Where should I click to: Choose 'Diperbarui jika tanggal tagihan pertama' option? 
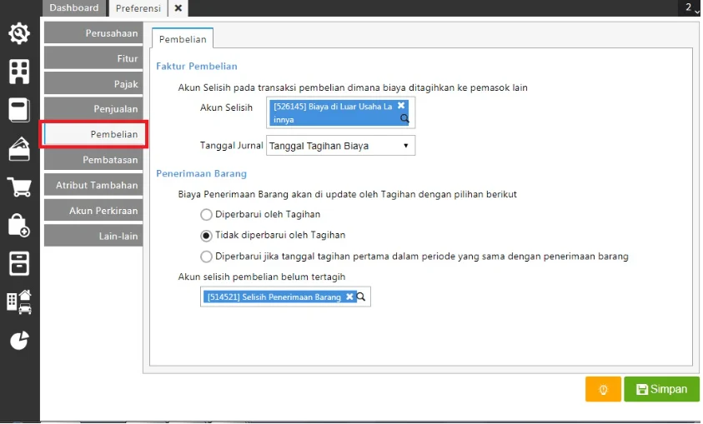(206, 257)
